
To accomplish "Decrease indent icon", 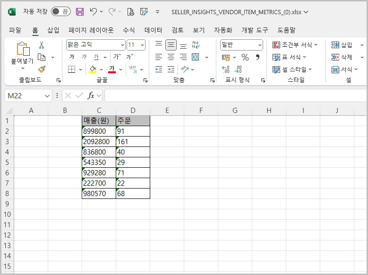I will coord(159,69).
